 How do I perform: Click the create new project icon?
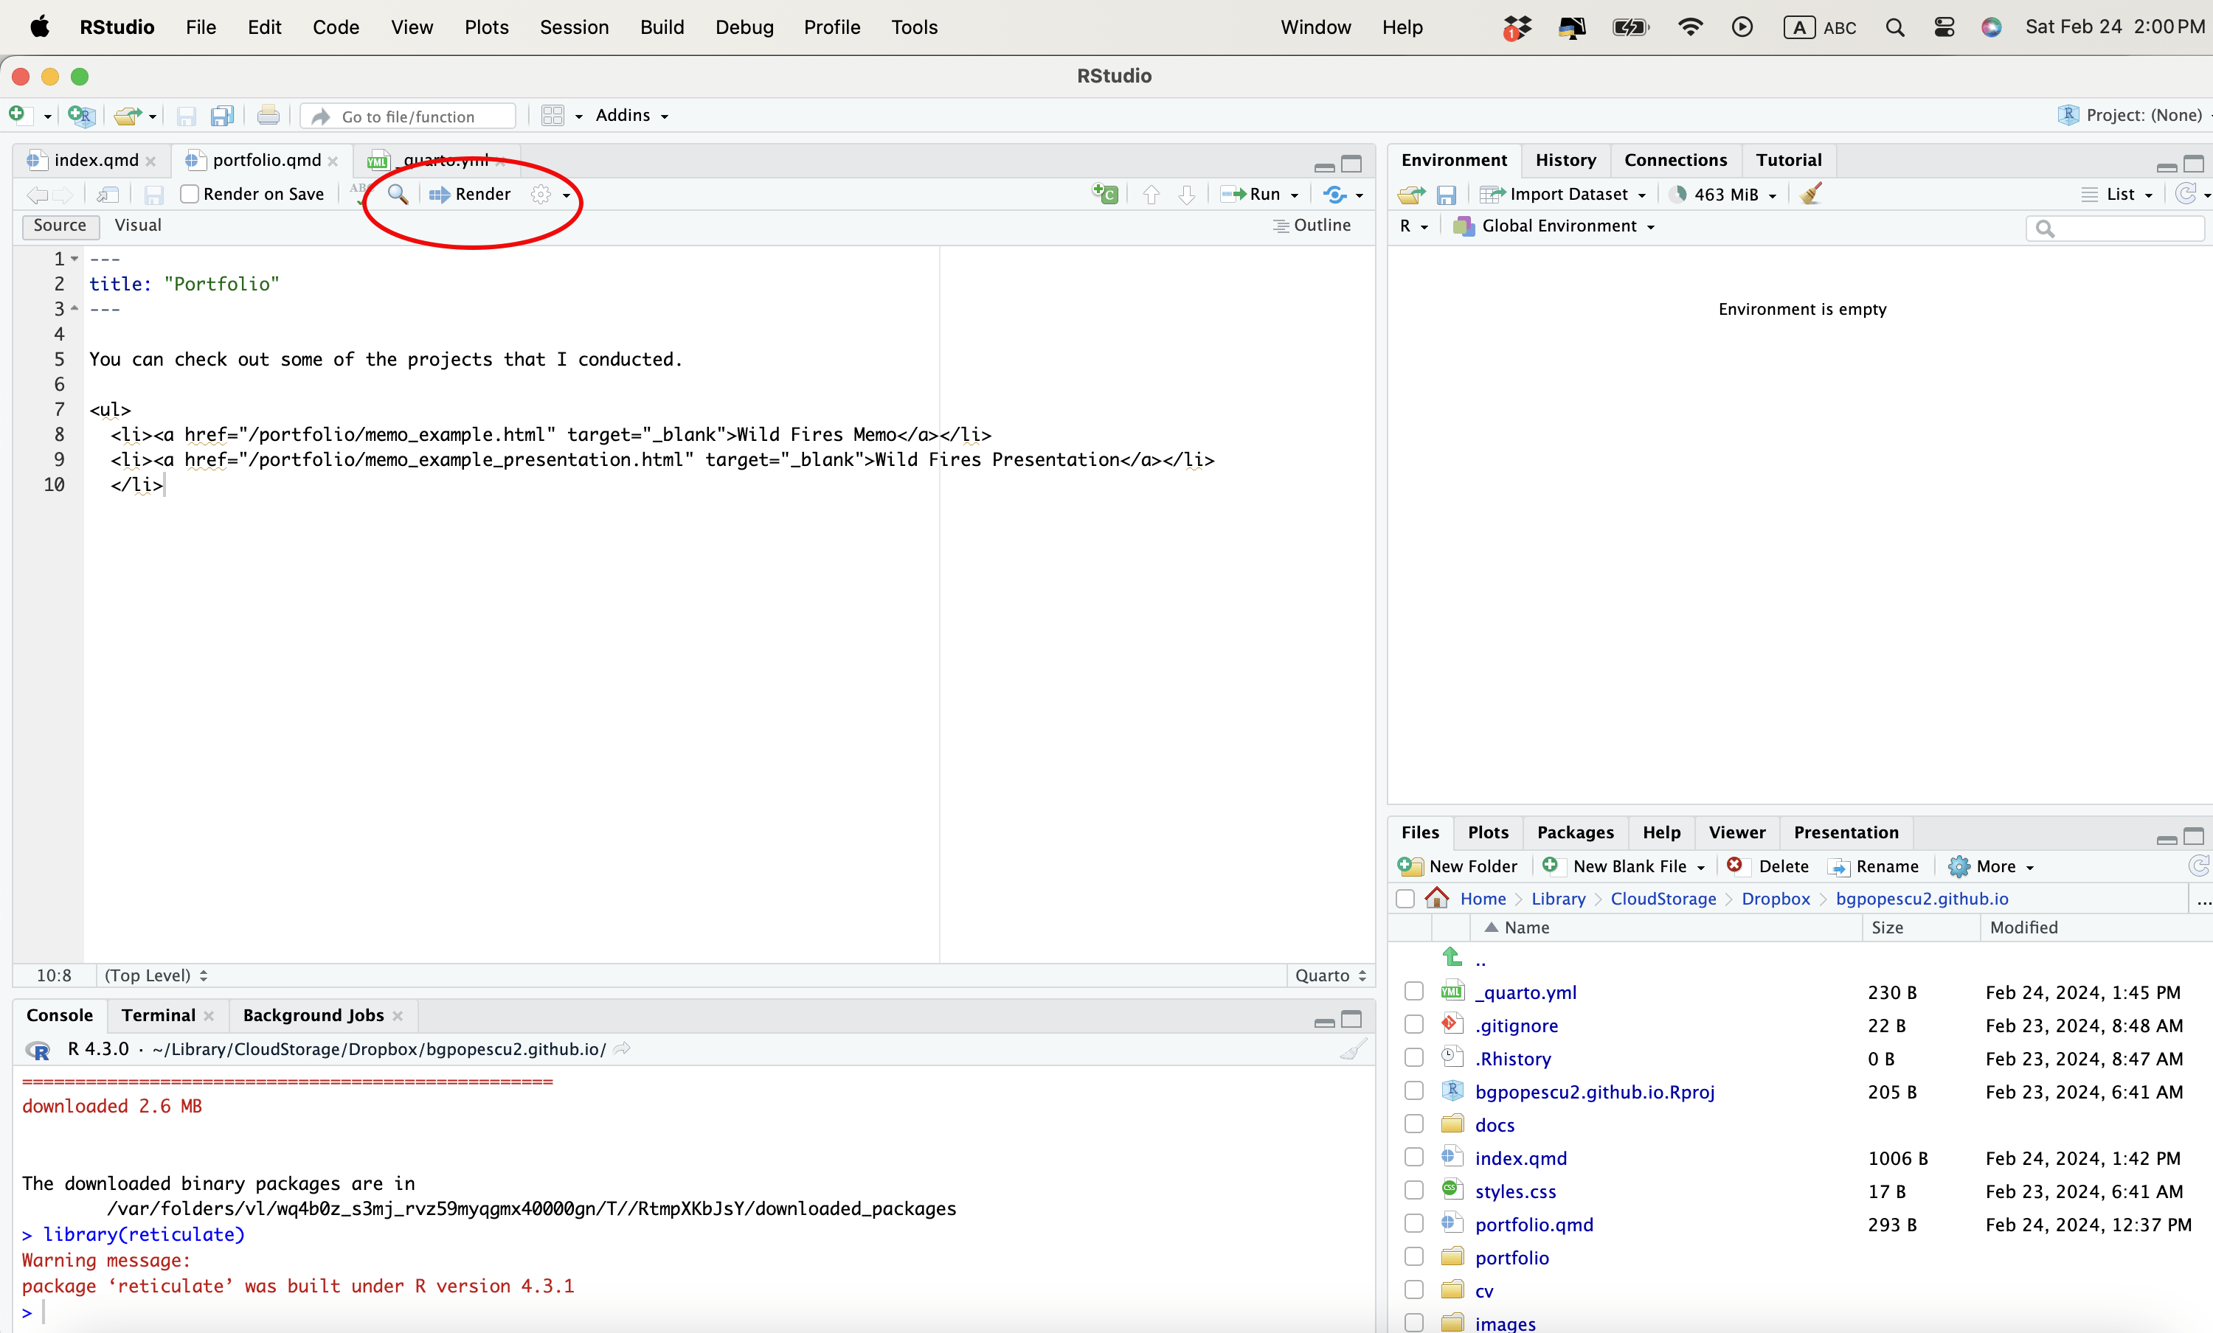(x=81, y=116)
